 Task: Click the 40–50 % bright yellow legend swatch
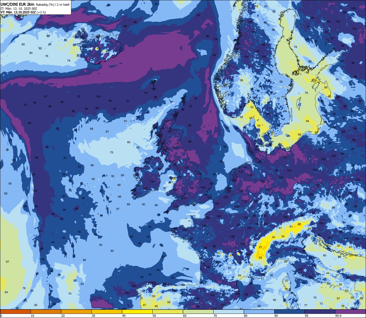[x=137, y=311]
